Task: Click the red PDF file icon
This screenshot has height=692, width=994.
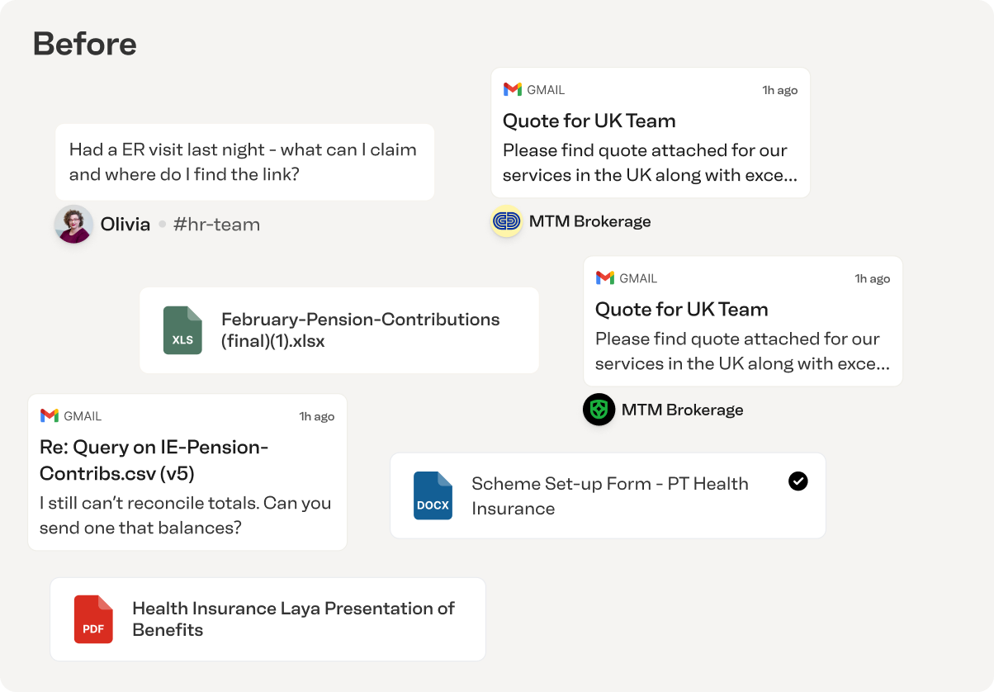Action: pyautogui.click(x=93, y=619)
